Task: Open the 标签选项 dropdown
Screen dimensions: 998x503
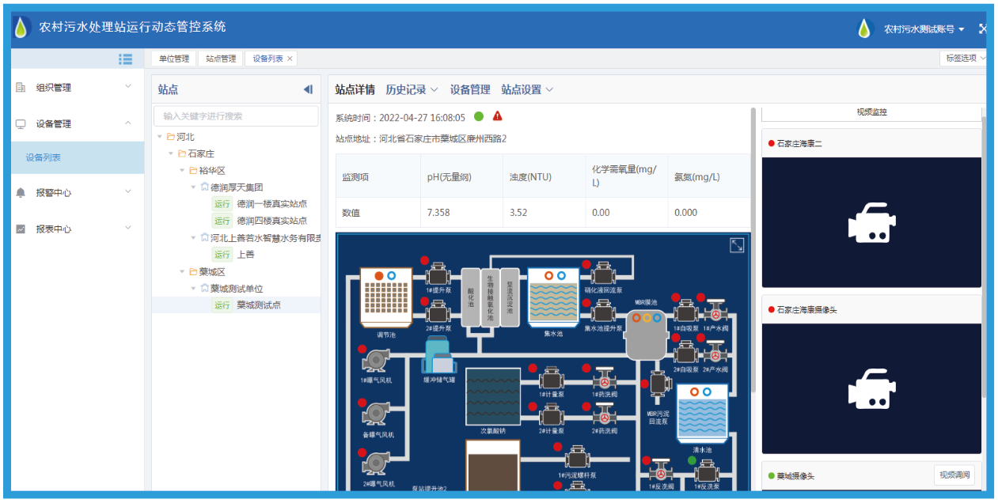Action: pos(962,59)
